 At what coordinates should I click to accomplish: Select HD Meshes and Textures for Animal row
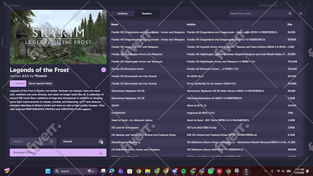(205, 135)
